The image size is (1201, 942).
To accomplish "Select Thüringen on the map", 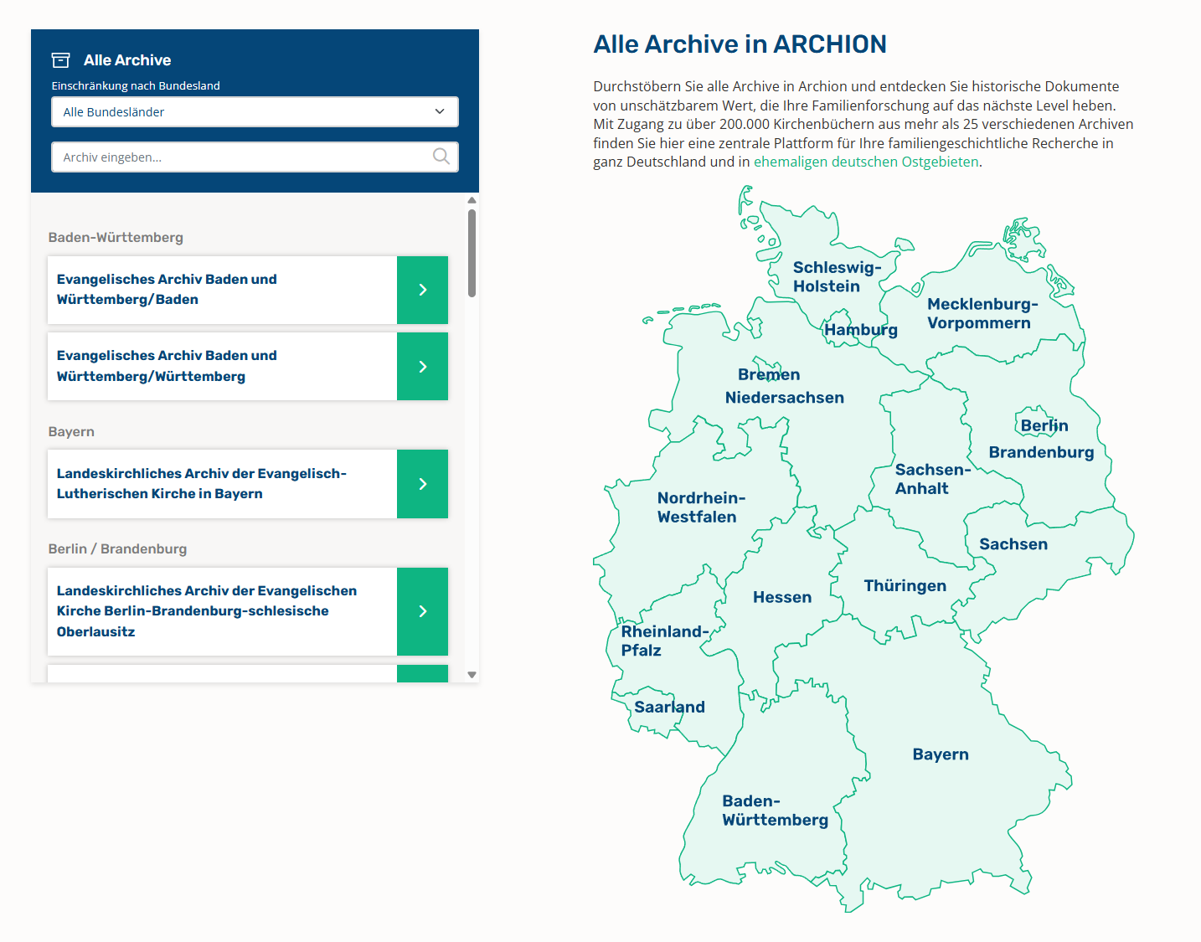I will point(905,586).
